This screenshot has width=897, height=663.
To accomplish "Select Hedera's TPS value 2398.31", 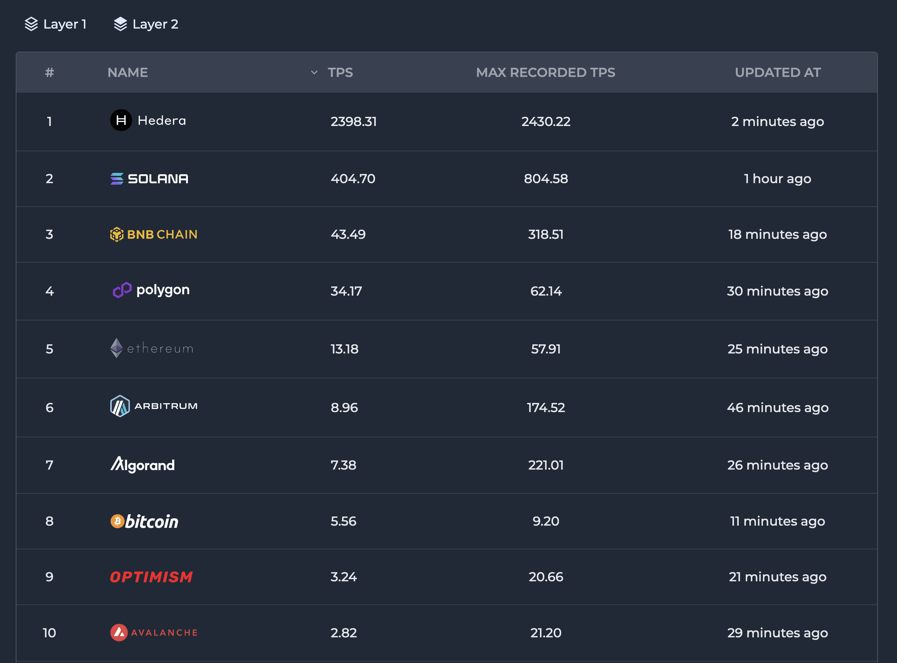I will [x=353, y=121].
